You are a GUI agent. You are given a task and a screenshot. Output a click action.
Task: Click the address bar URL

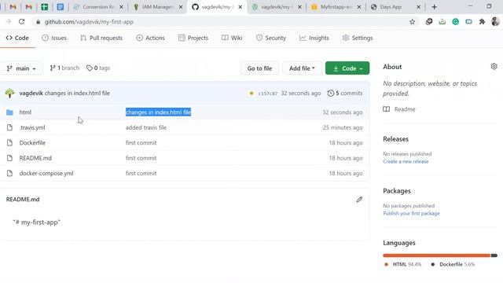[89, 22]
